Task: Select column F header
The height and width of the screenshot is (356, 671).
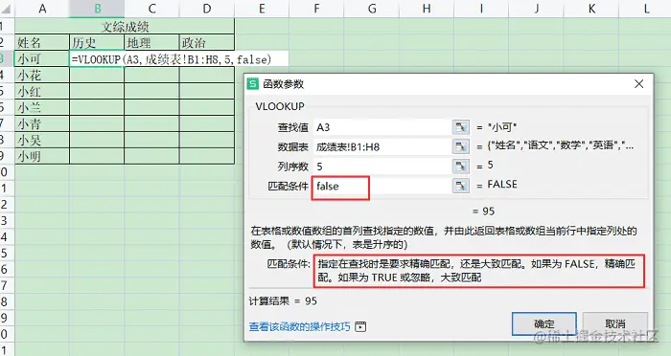Action: (x=316, y=9)
